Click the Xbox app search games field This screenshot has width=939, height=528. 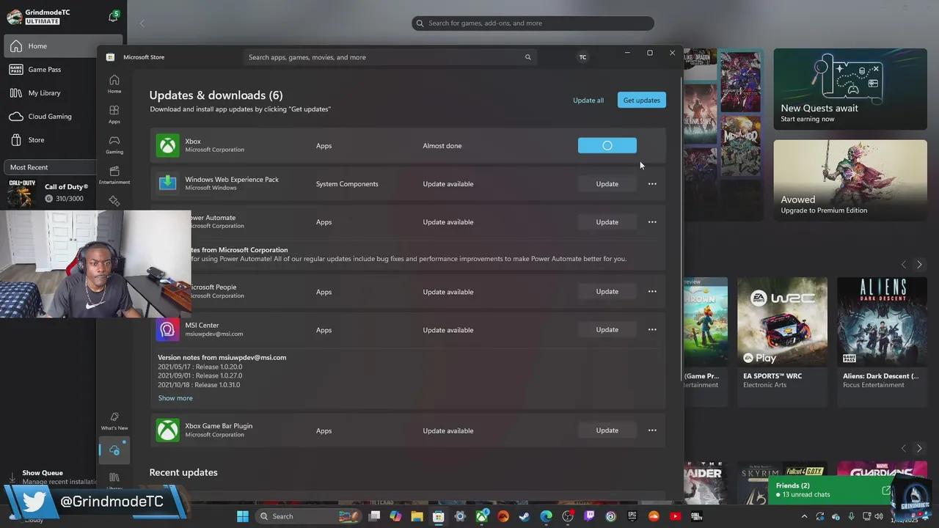(x=533, y=23)
